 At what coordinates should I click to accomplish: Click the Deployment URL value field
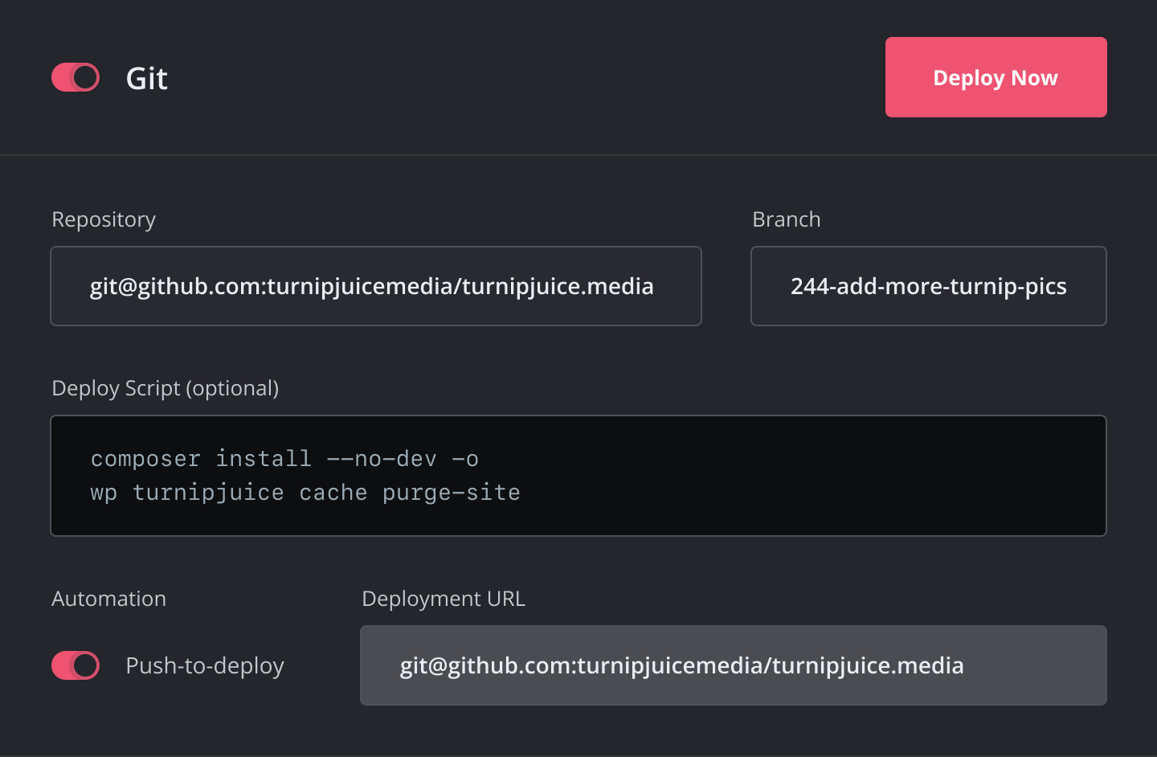click(x=733, y=665)
